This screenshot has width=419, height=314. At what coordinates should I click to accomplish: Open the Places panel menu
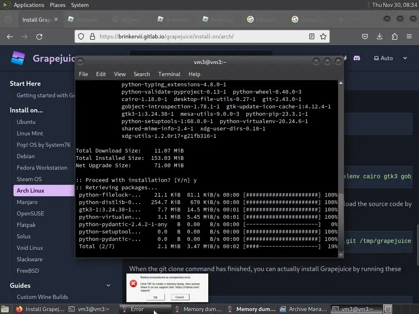pos(57,5)
